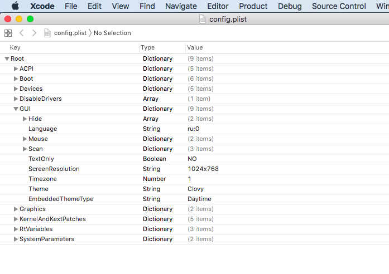Expand the Scan dictionary

(25, 149)
